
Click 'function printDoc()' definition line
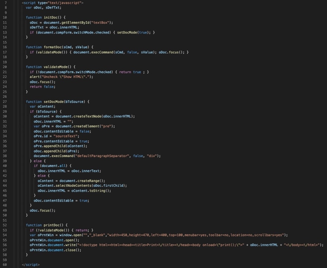click(x=47, y=225)
